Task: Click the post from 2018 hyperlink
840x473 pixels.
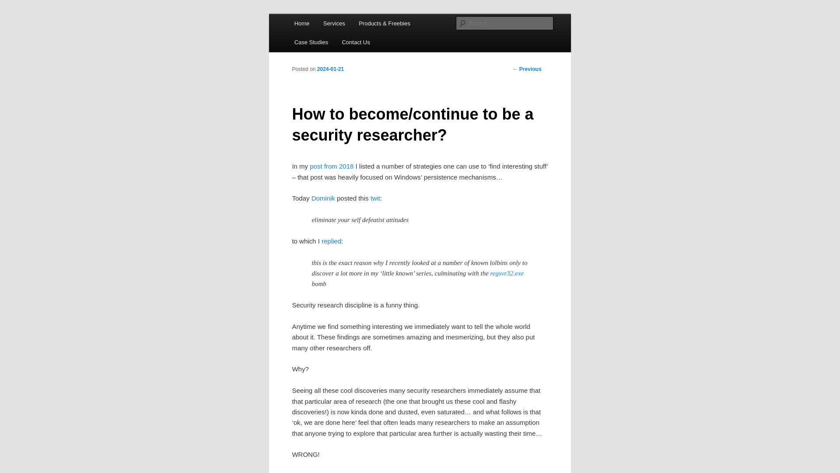Action: (x=332, y=166)
